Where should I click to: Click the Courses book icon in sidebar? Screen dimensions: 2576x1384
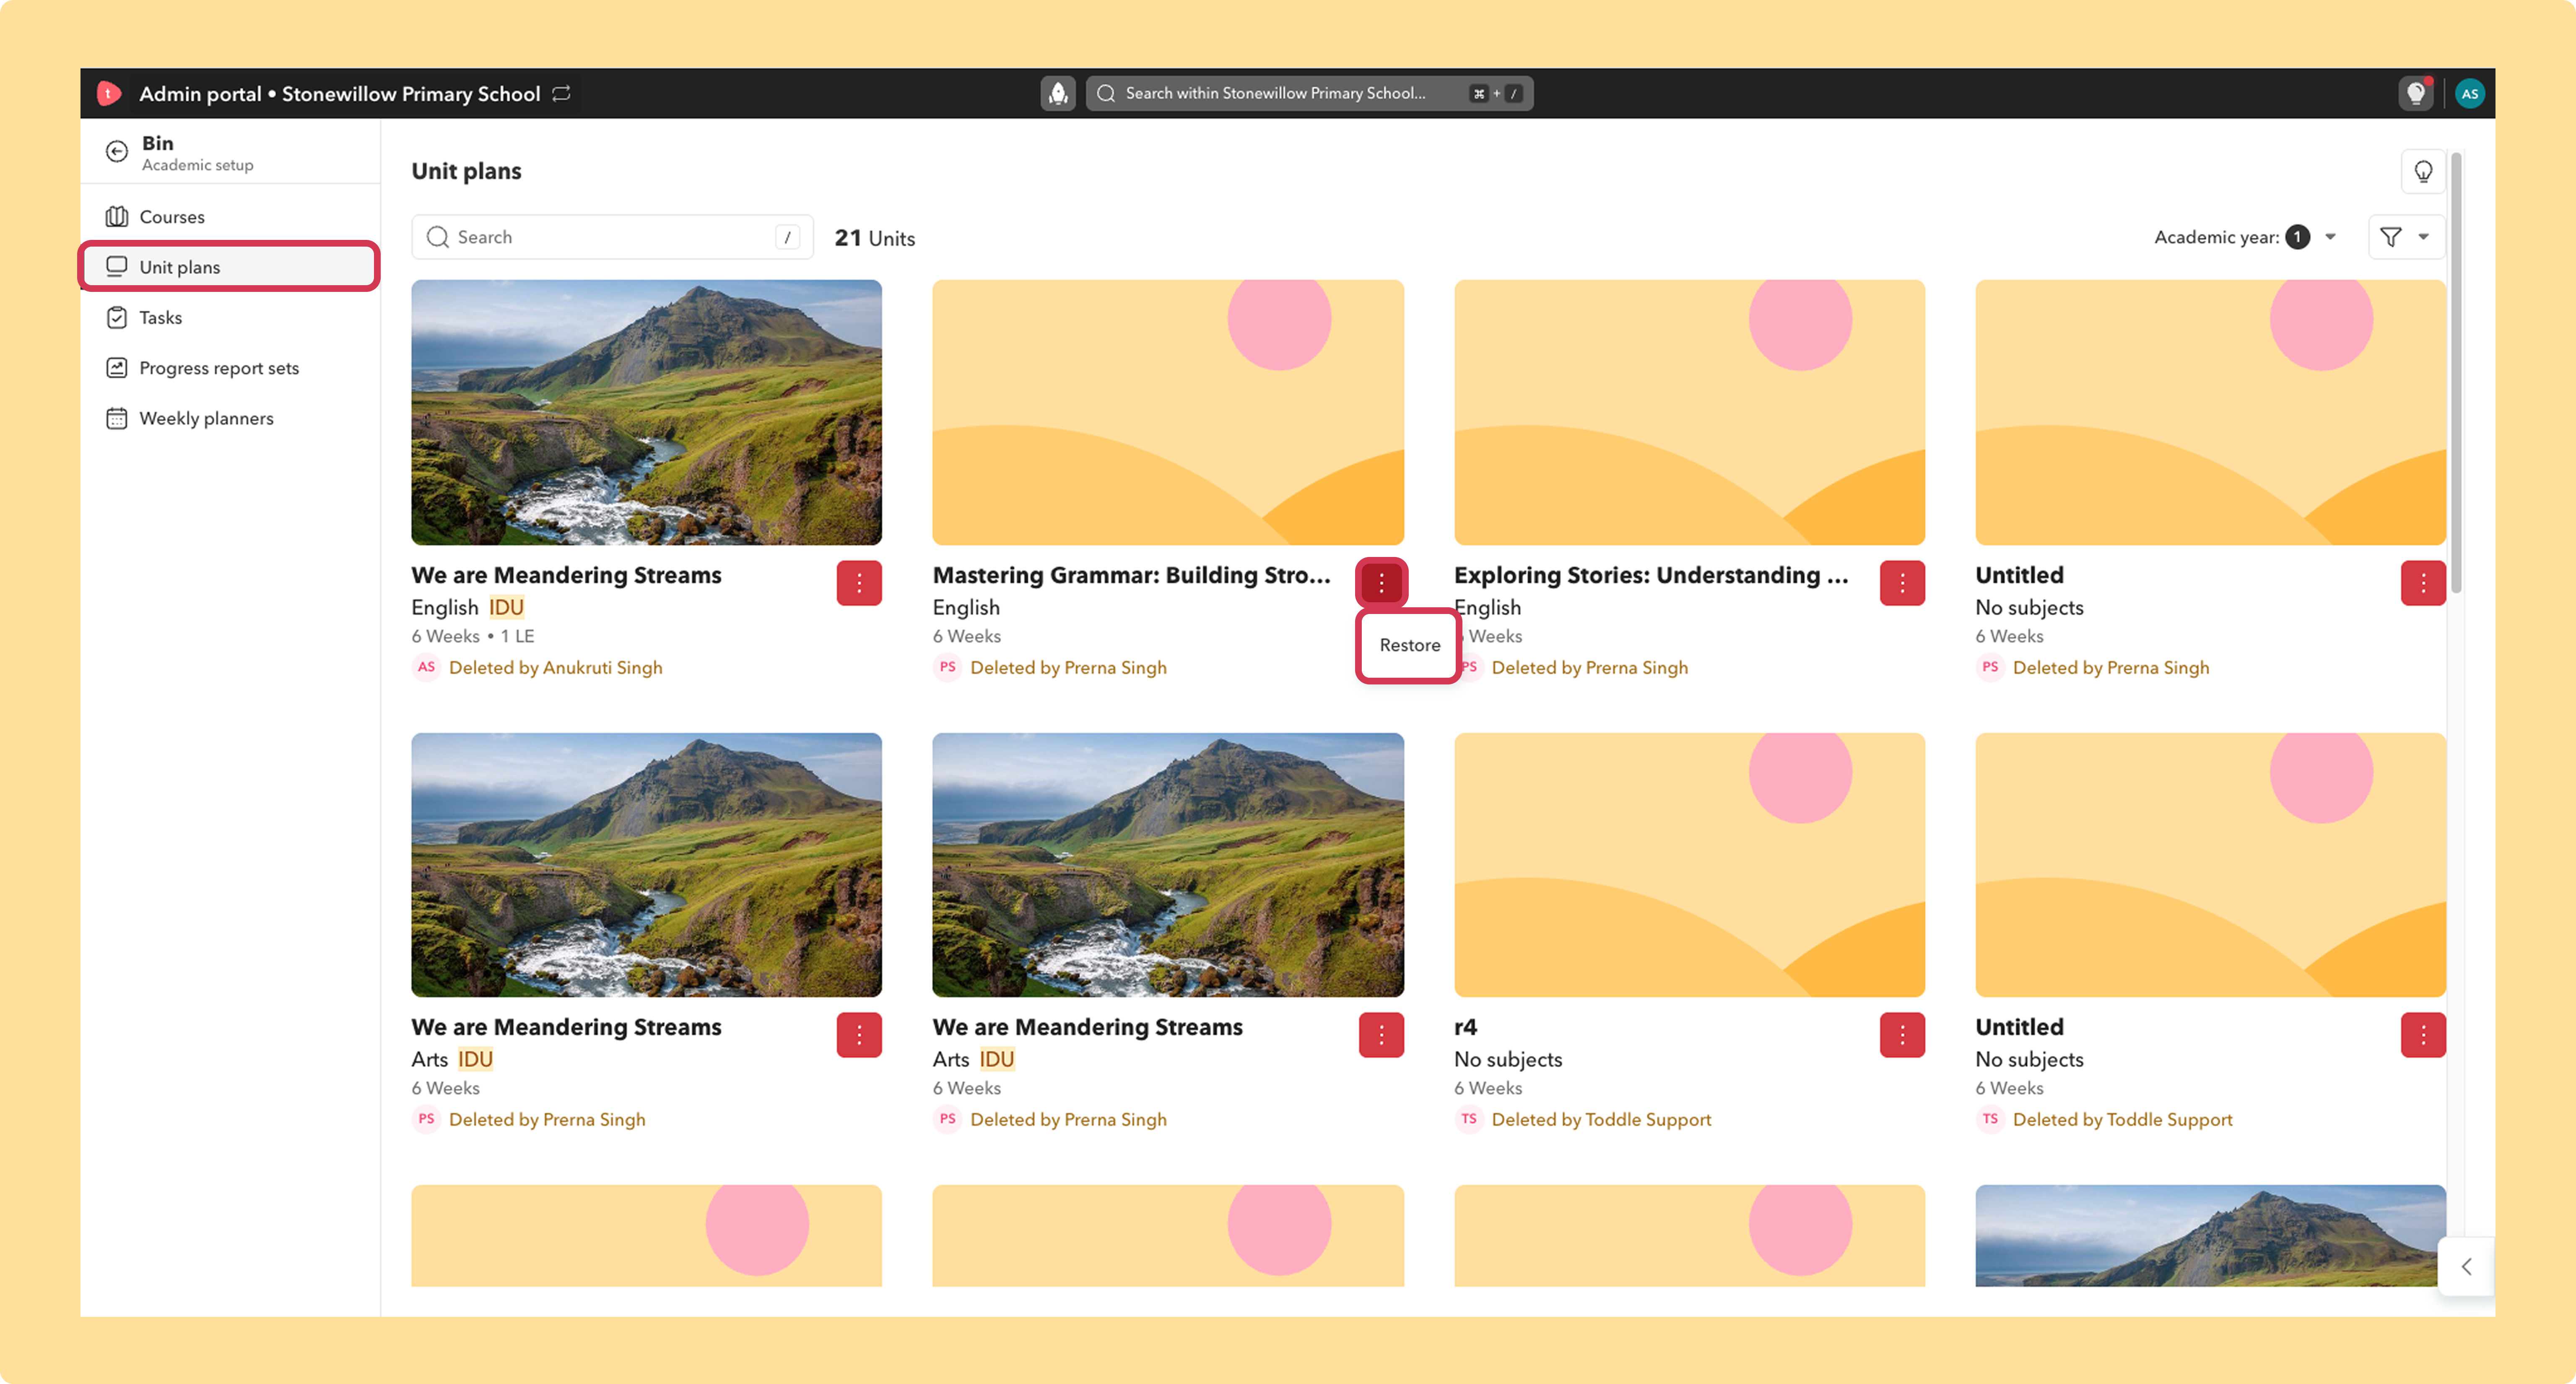coord(117,217)
